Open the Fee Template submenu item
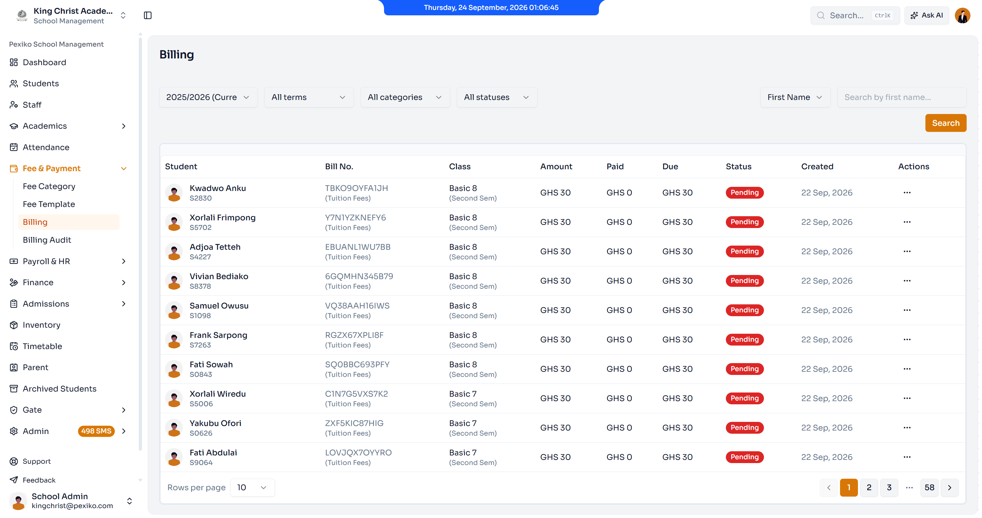982x518 pixels. click(x=69, y=204)
